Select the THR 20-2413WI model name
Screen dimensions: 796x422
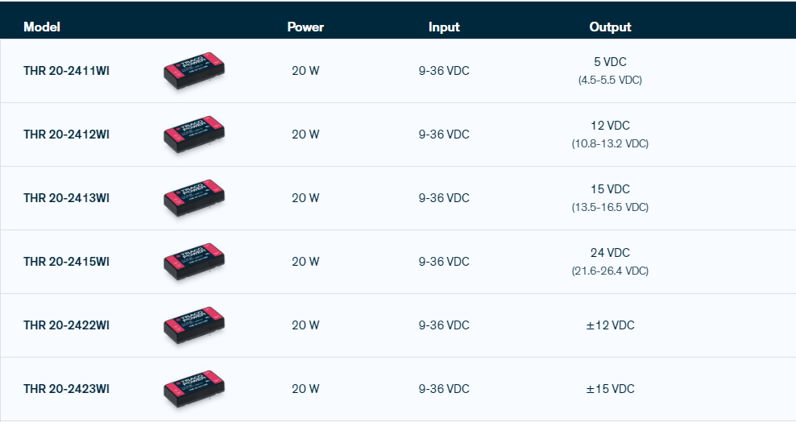click(x=66, y=198)
